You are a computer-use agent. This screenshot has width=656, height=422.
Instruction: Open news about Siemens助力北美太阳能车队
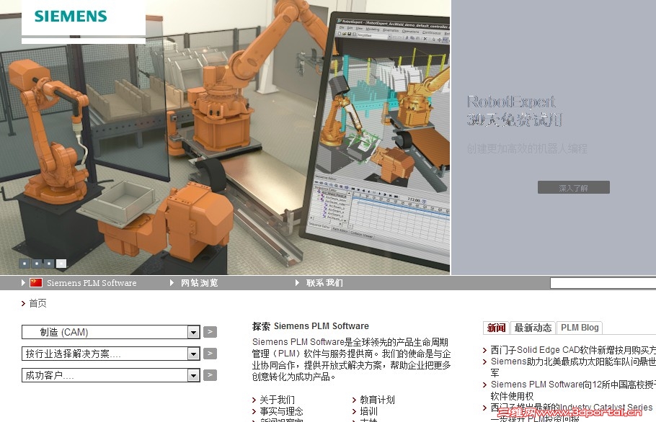573,367
